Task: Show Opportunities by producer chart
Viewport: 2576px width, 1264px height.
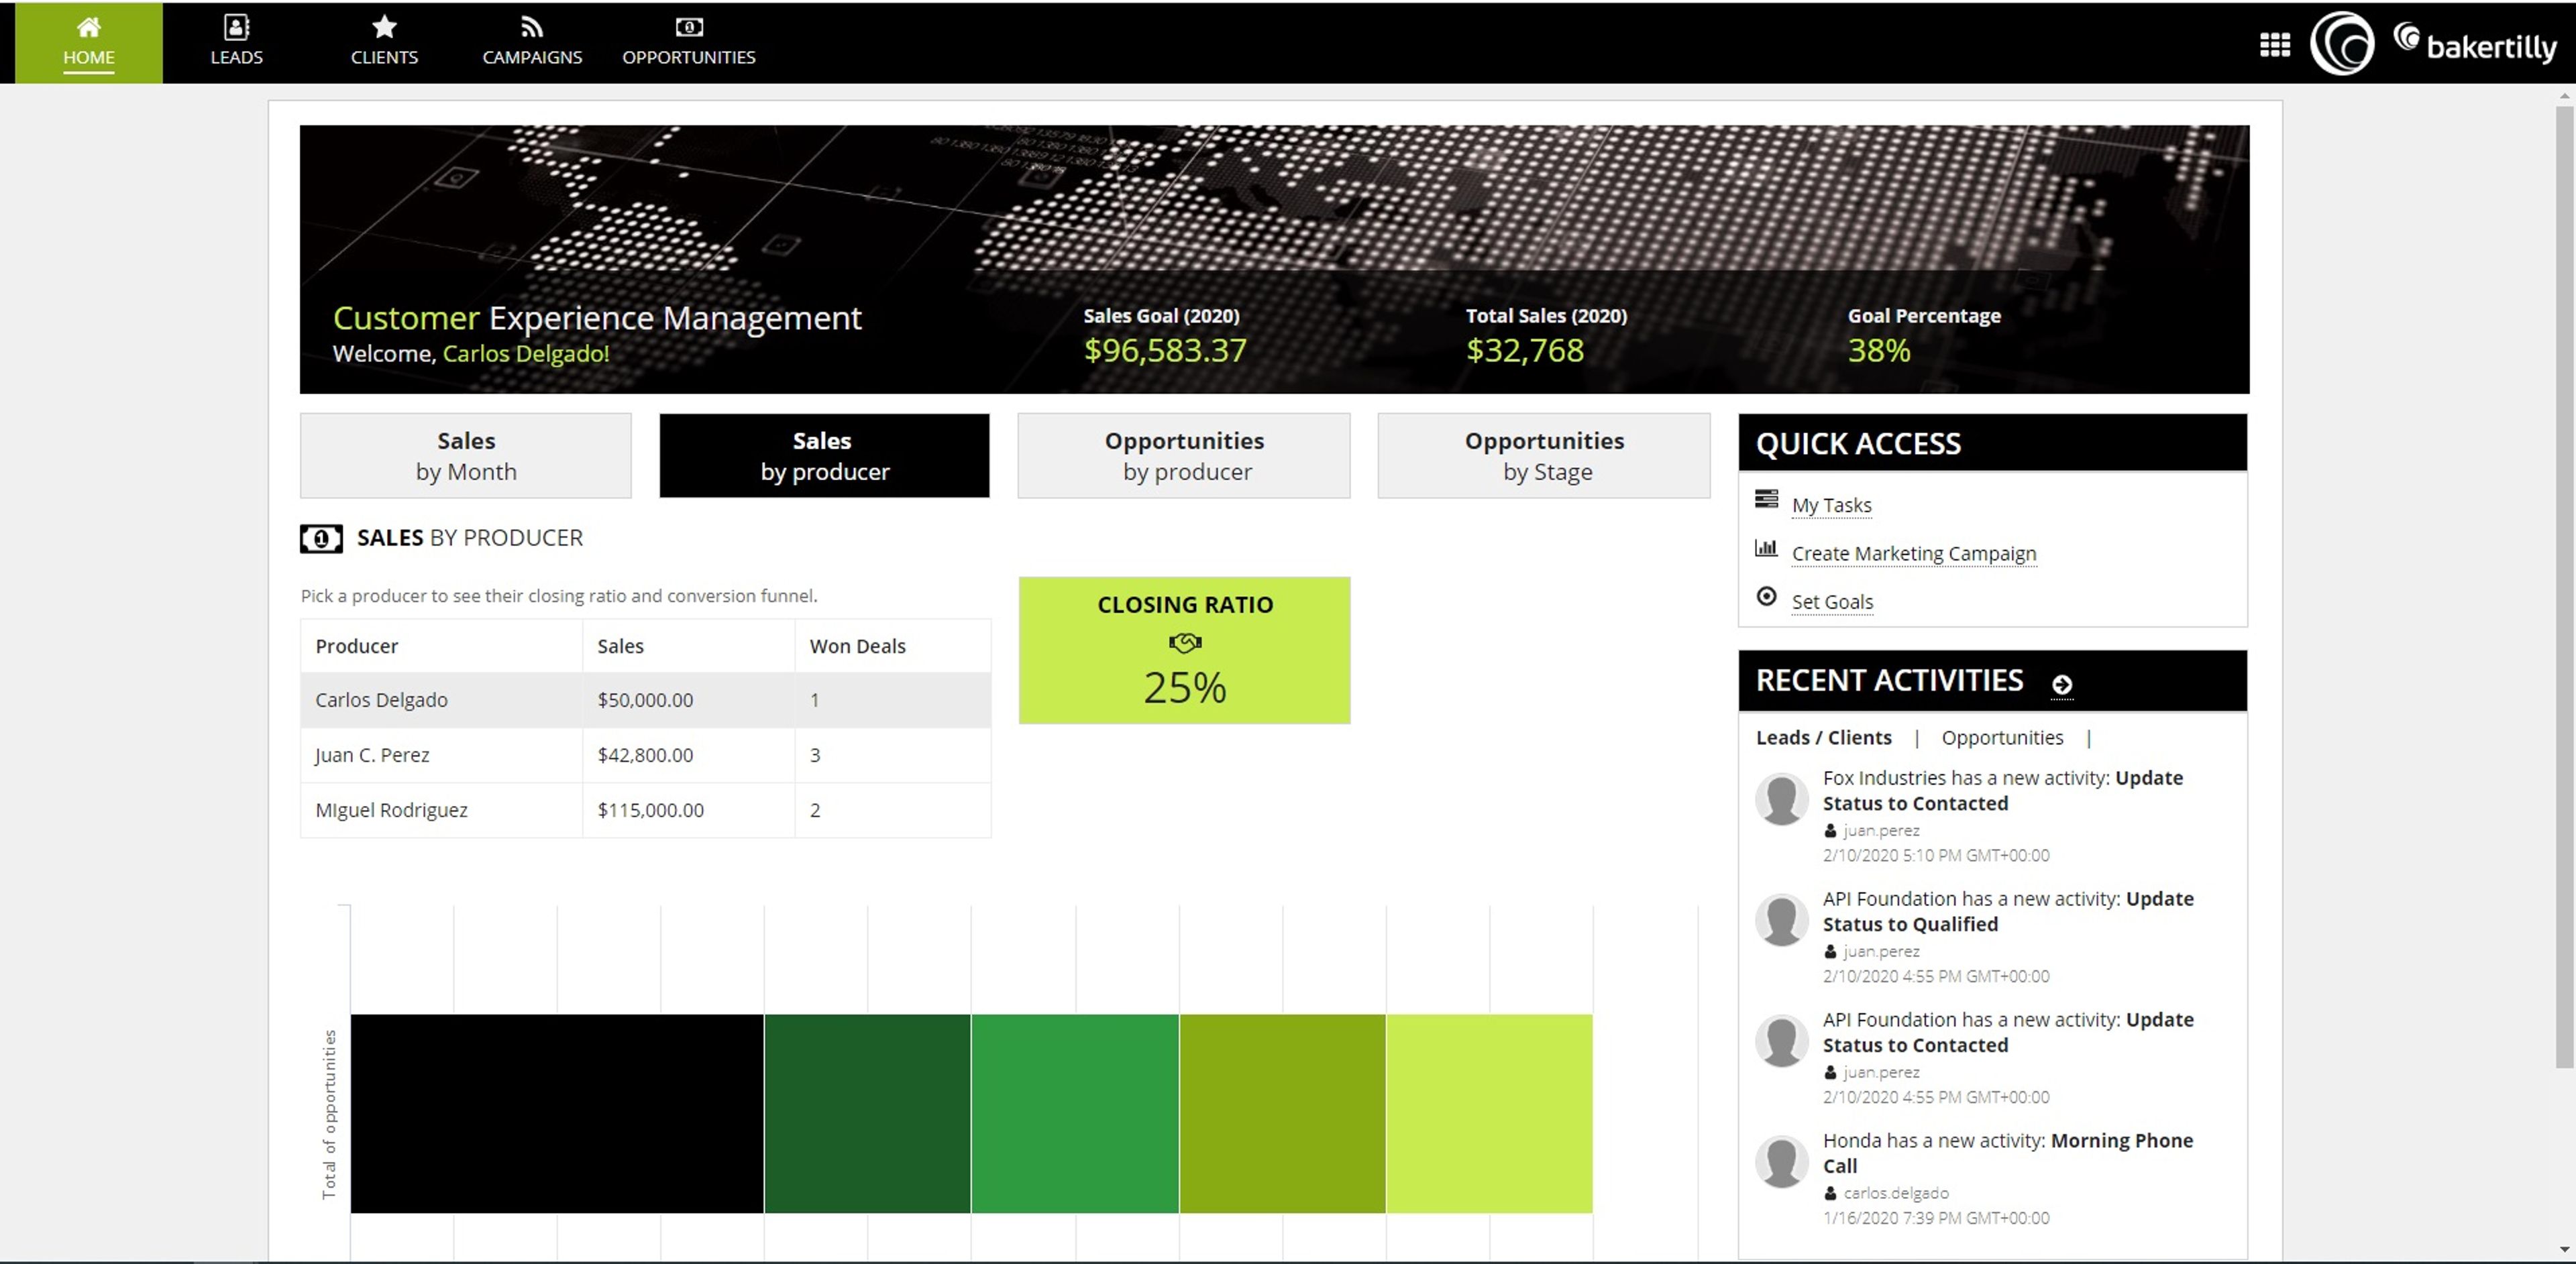Action: pos(1184,455)
